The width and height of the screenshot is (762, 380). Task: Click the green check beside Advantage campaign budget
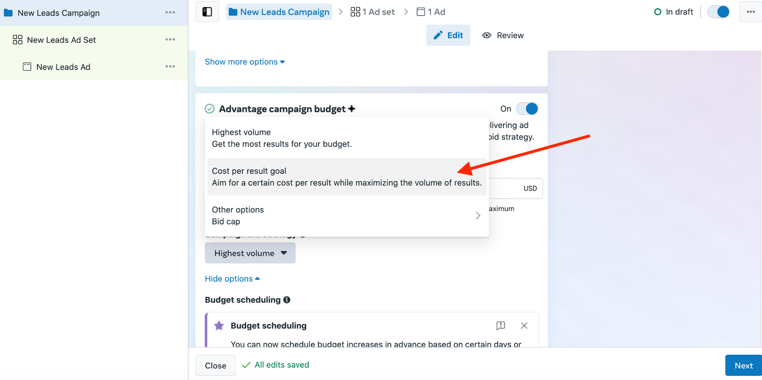[x=210, y=109]
